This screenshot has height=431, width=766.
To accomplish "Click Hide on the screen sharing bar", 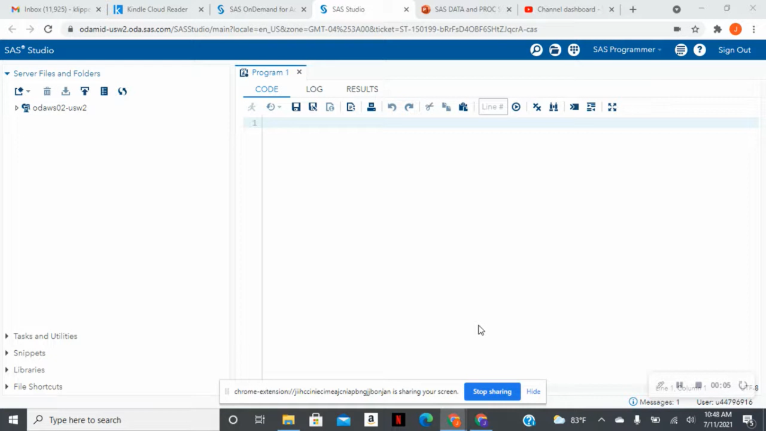I will coord(533,391).
